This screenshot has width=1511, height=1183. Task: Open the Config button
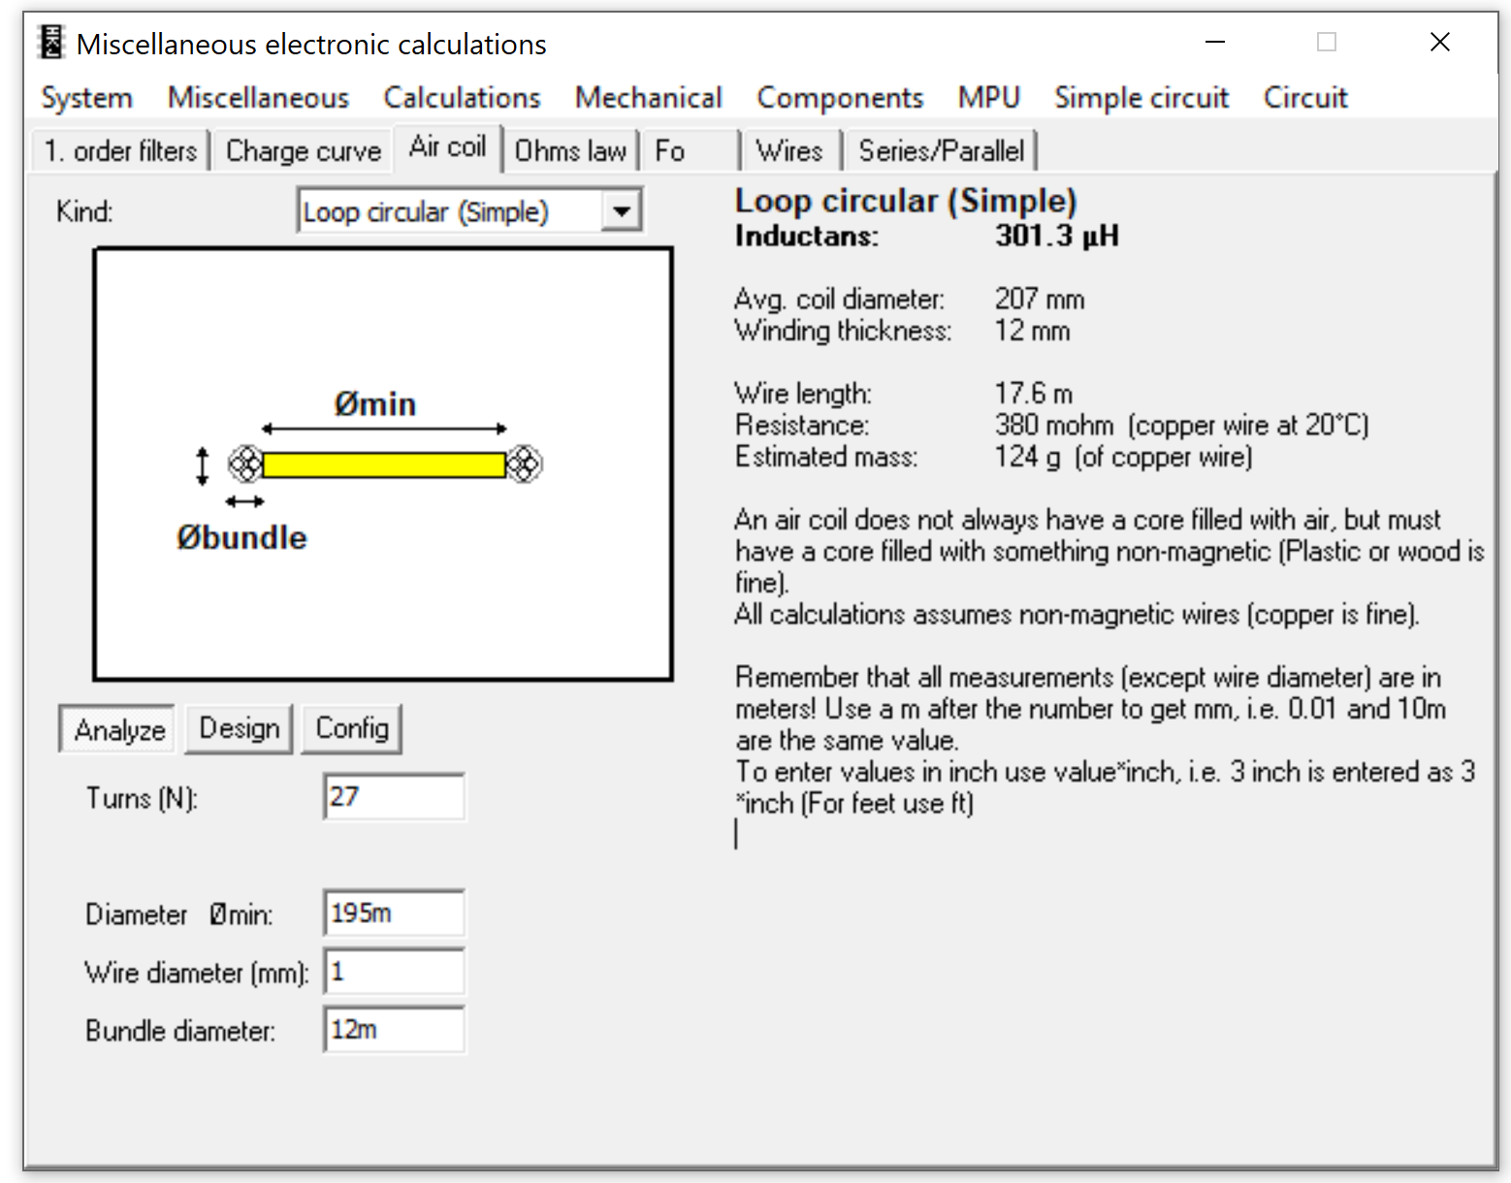tap(352, 728)
